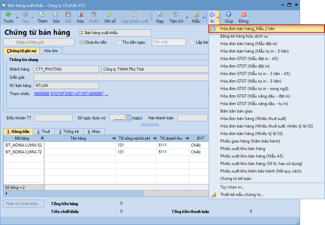Choose Hóa đơn GTGT (Mẫu tự in - song ngữ)
The image size is (325, 225).
(x=267, y=89)
